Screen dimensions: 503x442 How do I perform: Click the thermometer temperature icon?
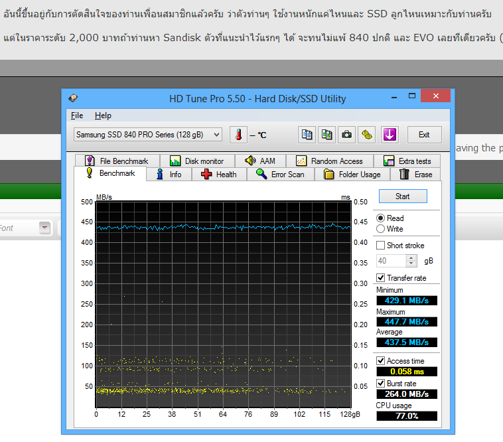click(238, 135)
